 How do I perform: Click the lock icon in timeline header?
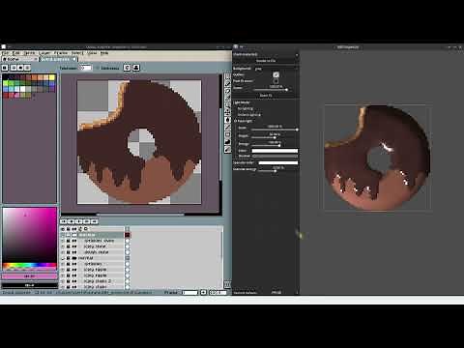pyautogui.click(x=69, y=229)
